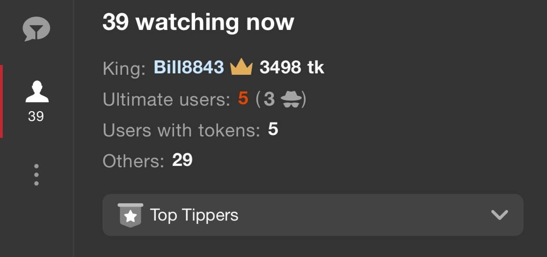Click the 3498 tk token amount
Image resolution: width=547 pixels, height=257 pixels.
pyautogui.click(x=292, y=67)
